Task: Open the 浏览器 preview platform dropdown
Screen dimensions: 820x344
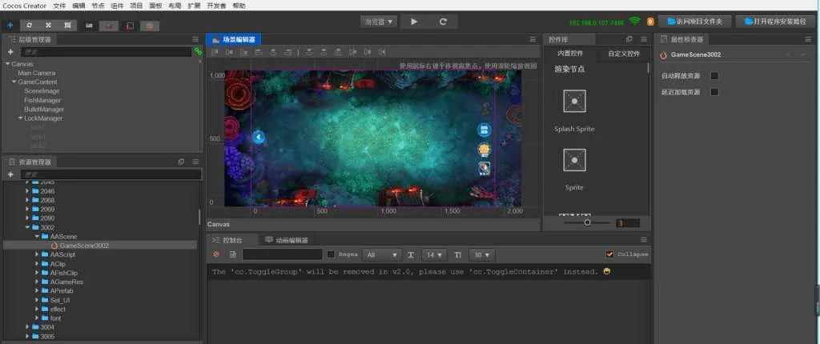Action: click(378, 22)
